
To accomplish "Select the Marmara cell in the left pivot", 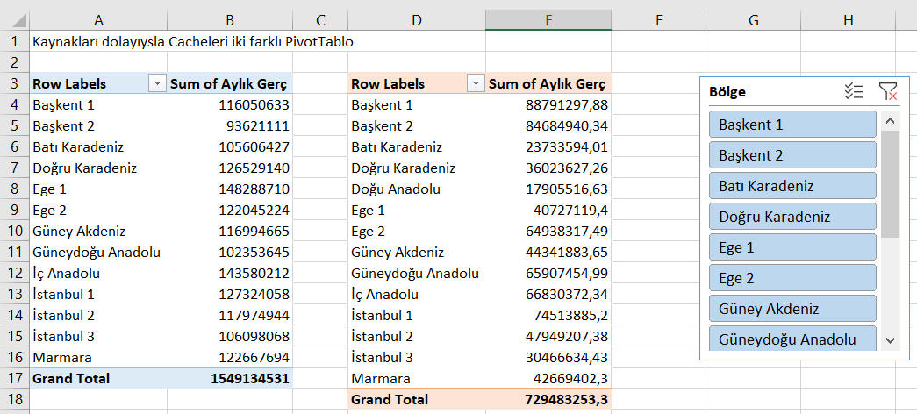I will [x=97, y=357].
